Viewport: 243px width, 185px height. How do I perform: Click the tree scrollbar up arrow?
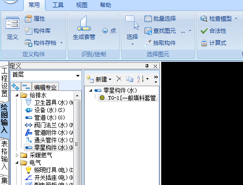77,96
